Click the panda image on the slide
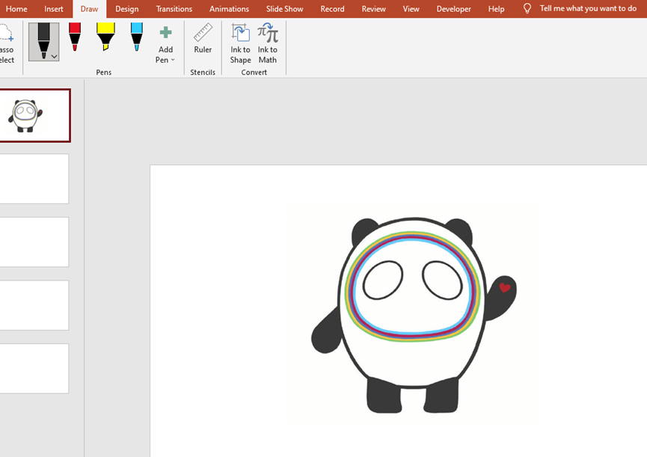 [413, 313]
